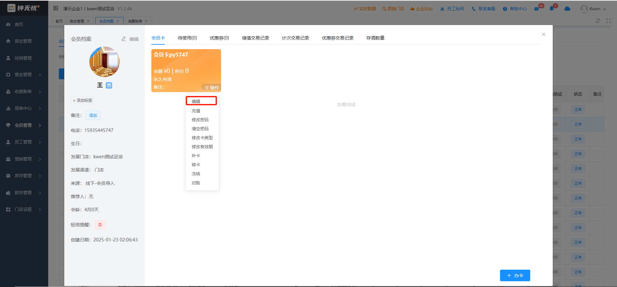Expand the 门店设置 sidebar menu

point(24,209)
